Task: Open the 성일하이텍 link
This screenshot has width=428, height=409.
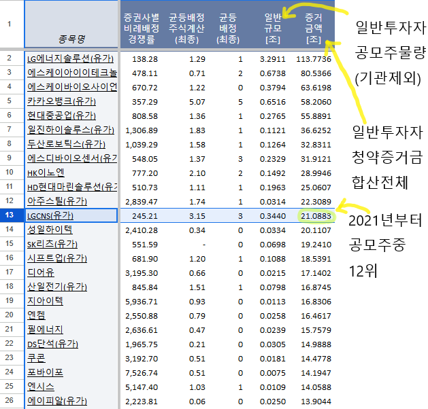Action: (x=50, y=230)
